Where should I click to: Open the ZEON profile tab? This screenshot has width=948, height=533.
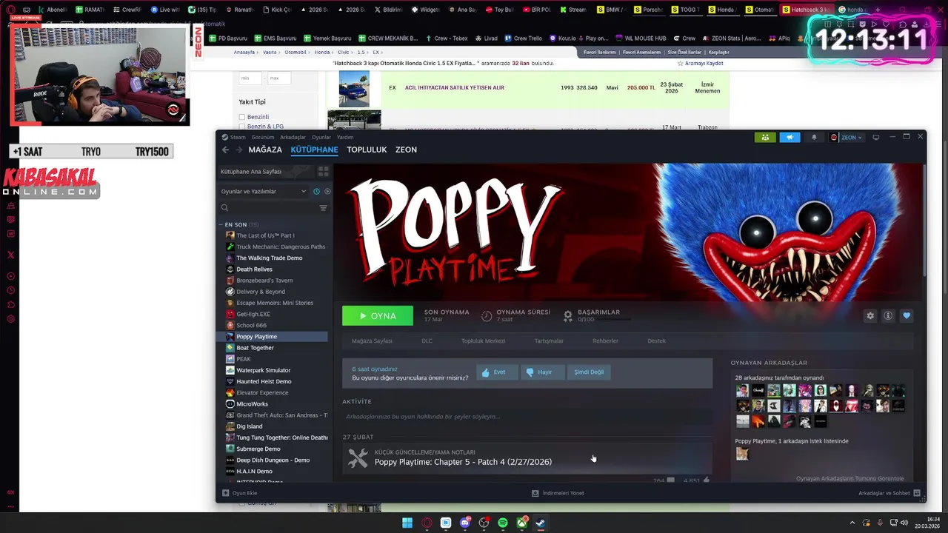(x=406, y=150)
